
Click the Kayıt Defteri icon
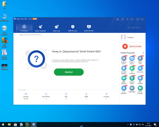point(46,94)
